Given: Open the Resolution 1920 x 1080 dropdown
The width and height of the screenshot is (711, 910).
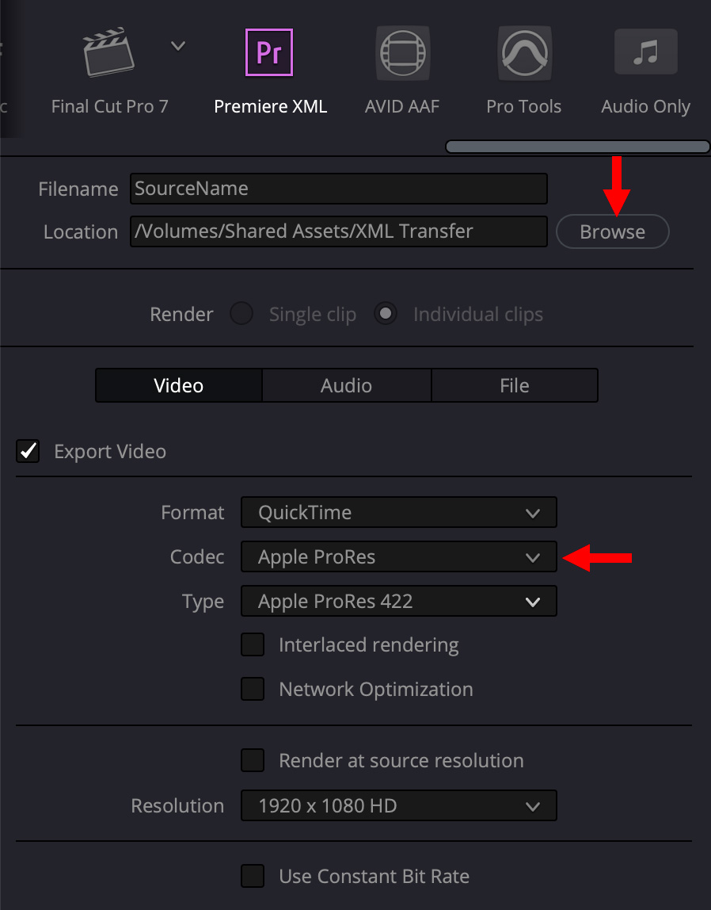Looking at the screenshot, I should coord(399,805).
